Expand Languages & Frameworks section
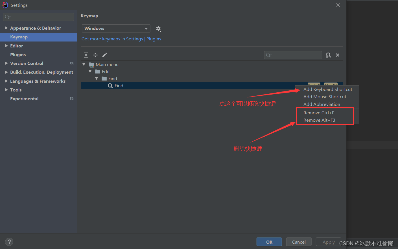This screenshot has width=398, height=249. coord(6,81)
